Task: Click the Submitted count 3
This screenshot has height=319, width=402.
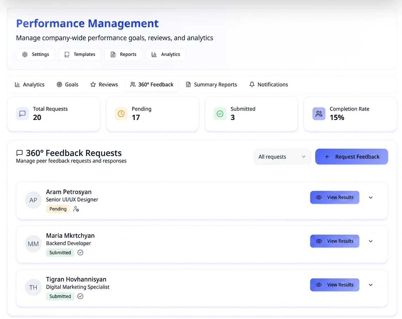Action: 233,117
